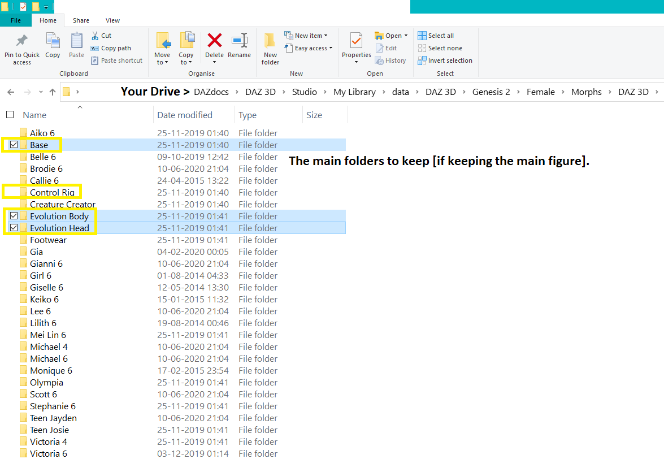Click the Aiko 6 folder icon
Screen dimensions: 664x459
point(24,133)
